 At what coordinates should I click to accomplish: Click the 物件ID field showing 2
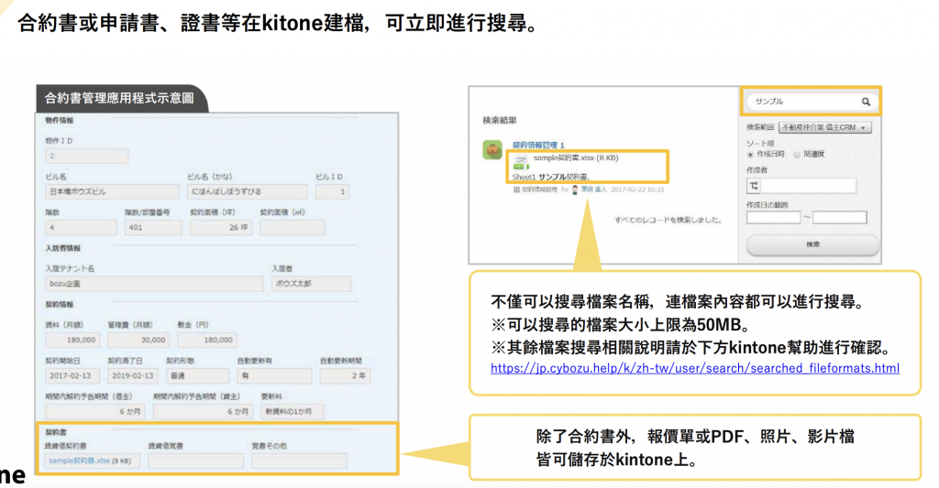tap(87, 156)
